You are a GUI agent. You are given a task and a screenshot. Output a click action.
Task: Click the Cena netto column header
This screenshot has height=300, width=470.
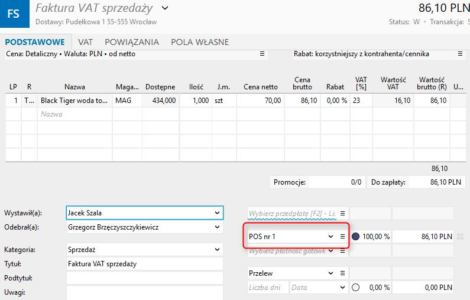(261, 87)
